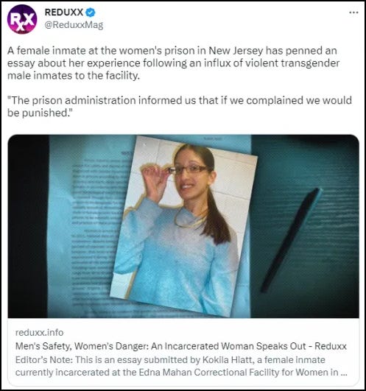Open the REDUXX profile avatar logo
The width and height of the screenshot is (366, 391).
pyautogui.click(x=22, y=19)
